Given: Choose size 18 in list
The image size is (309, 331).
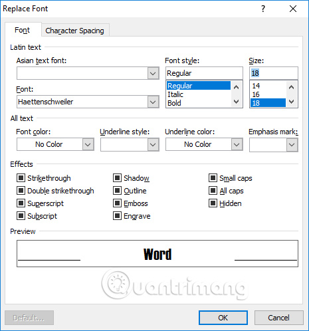Looking at the screenshot, I should (x=268, y=103).
